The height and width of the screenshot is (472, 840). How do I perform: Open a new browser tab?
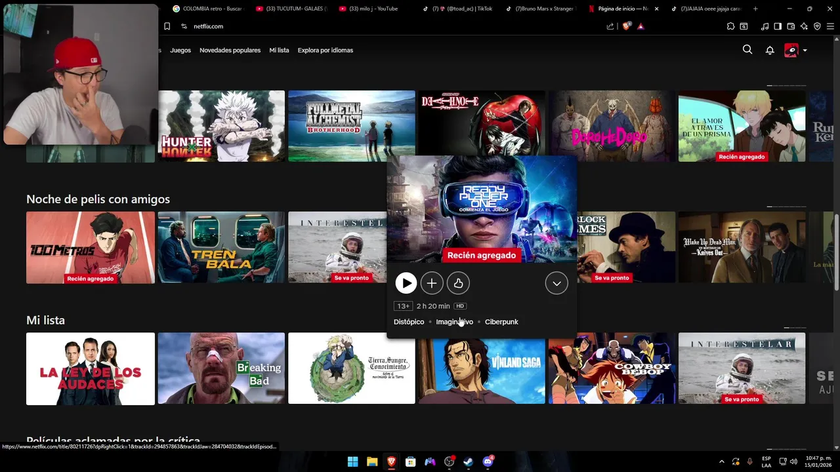pos(755,9)
